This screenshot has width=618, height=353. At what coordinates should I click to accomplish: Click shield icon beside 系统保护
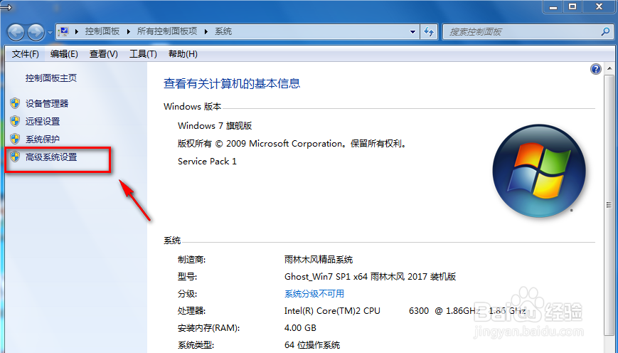16,139
